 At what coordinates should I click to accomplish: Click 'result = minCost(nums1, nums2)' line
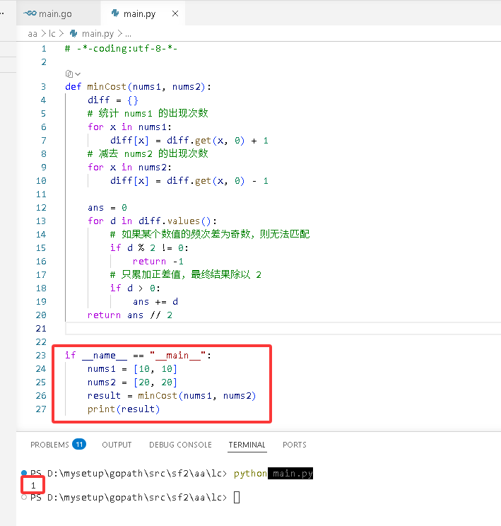pyautogui.click(x=172, y=395)
